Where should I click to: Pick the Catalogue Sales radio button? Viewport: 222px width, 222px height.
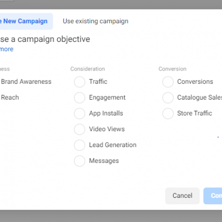pos(168,98)
